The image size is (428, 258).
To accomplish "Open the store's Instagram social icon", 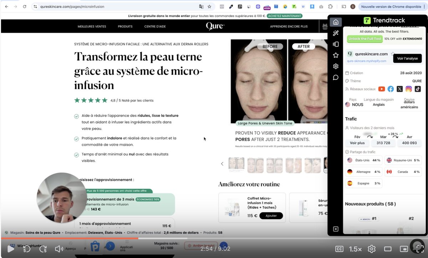I will (x=409, y=89).
